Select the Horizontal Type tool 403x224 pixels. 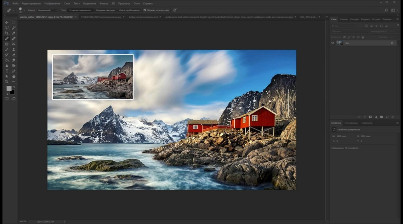click(7, 71)
